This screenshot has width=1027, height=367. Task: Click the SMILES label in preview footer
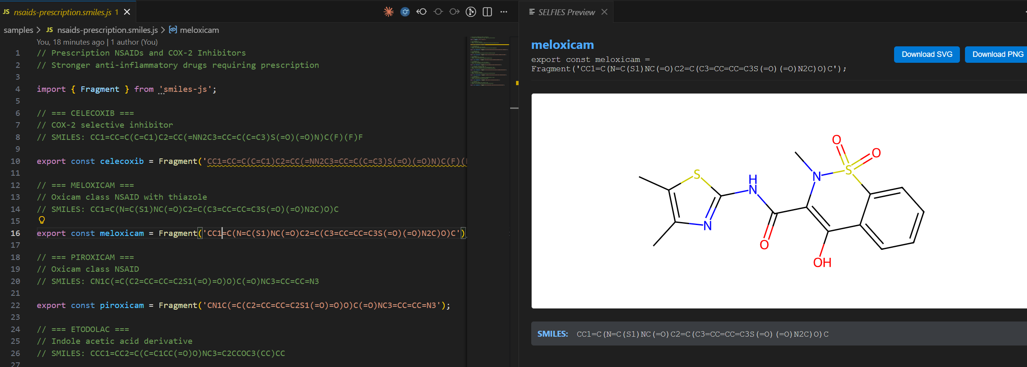(x=553, y=334)
